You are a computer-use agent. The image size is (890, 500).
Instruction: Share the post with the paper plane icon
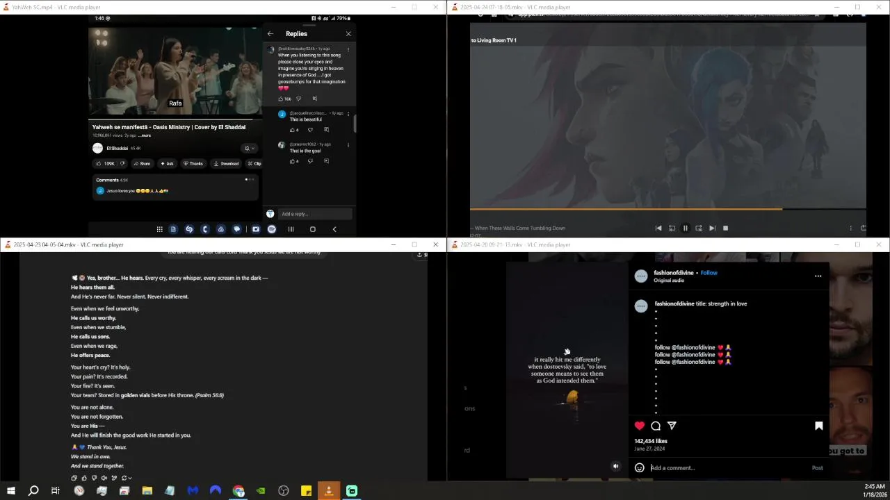tap(672, 426)
